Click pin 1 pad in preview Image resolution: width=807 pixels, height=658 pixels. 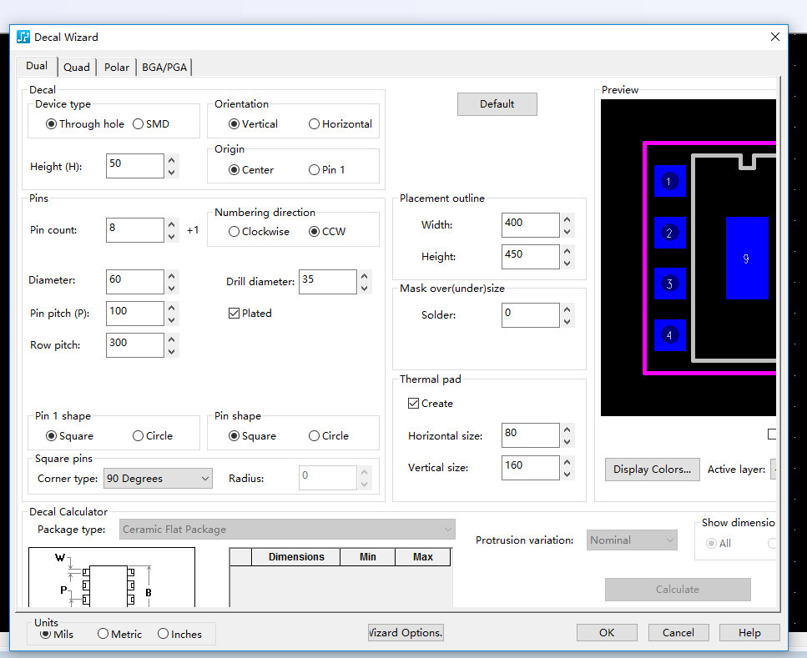668,182
